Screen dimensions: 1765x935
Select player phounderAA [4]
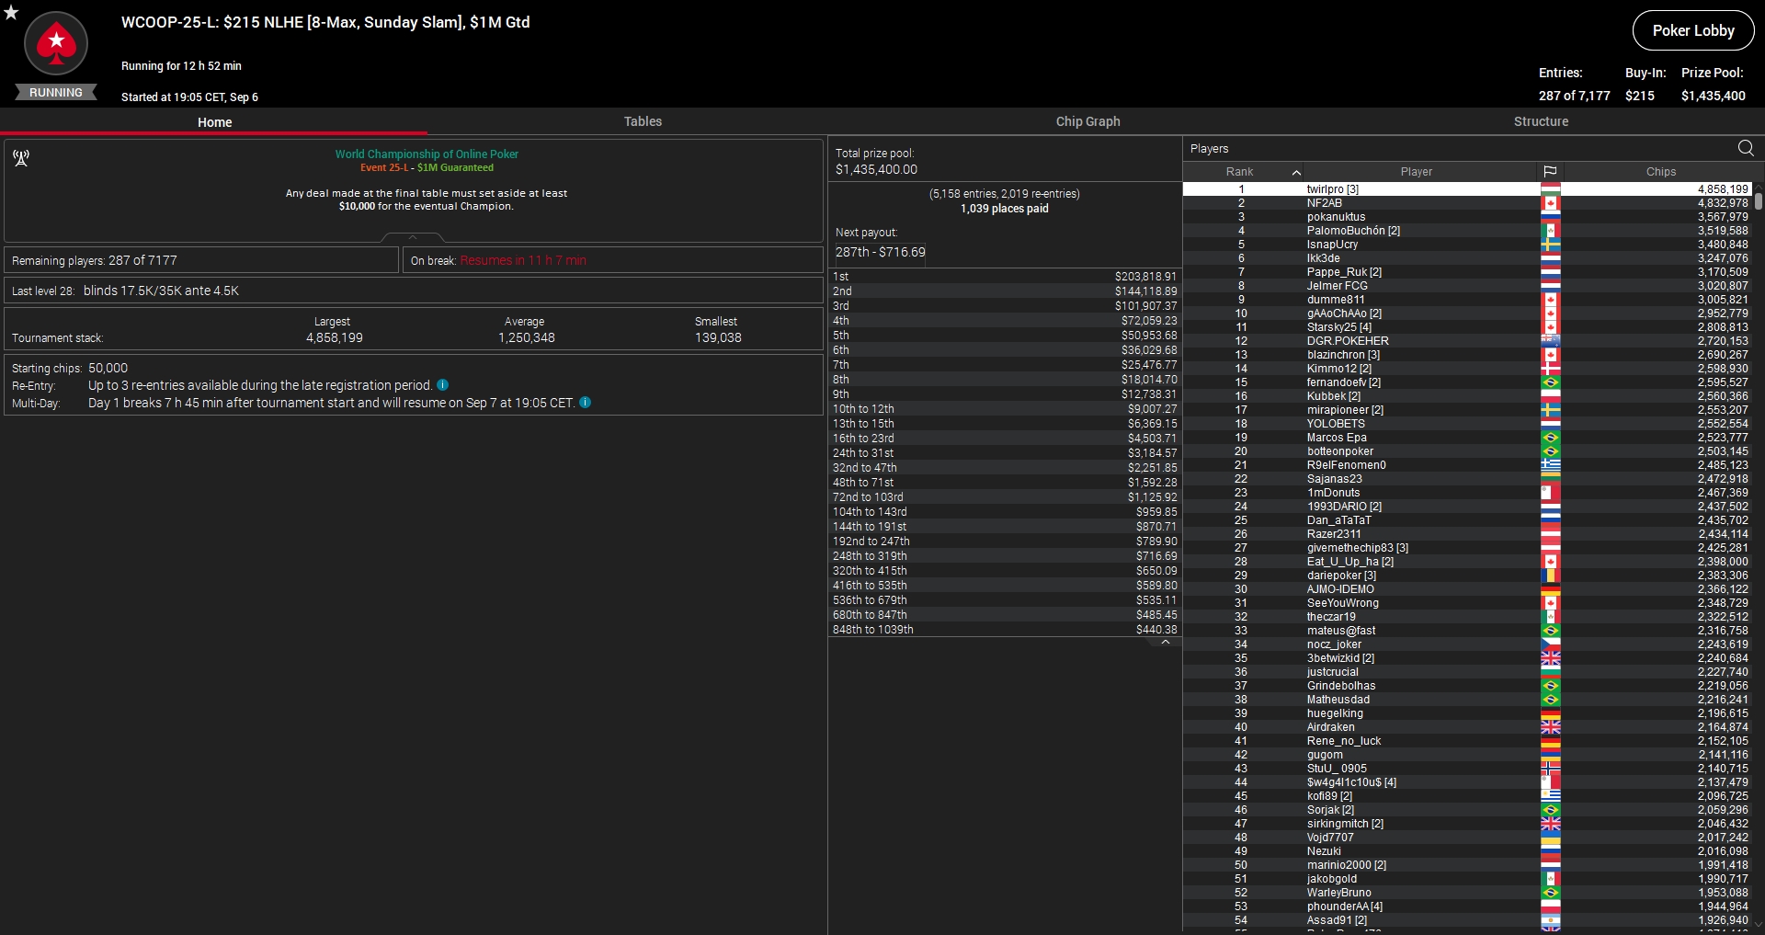1467,906
